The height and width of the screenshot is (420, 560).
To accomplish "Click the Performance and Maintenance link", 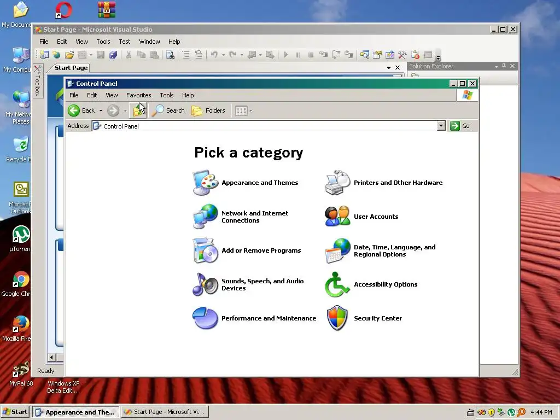I will click(x=269, y=318).
